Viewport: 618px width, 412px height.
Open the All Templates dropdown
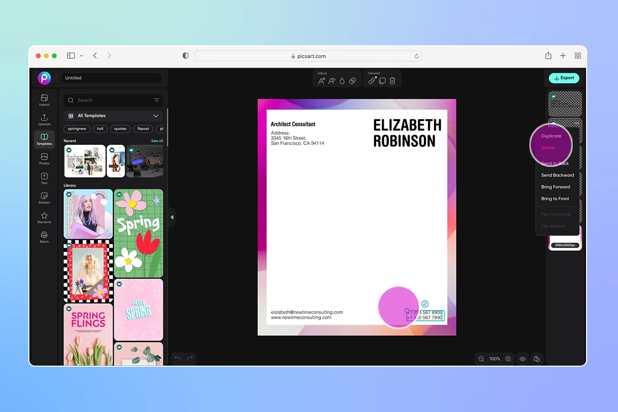113,115
